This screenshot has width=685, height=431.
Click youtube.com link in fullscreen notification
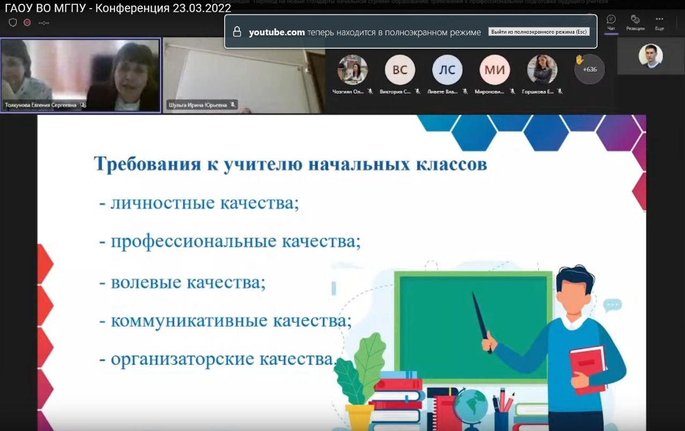[x=277, y=32]
